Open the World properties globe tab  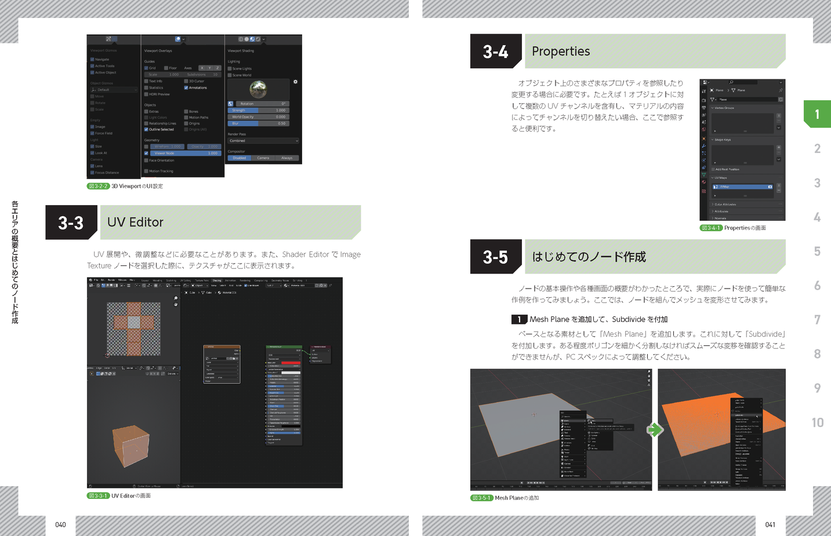pos(704,129)
